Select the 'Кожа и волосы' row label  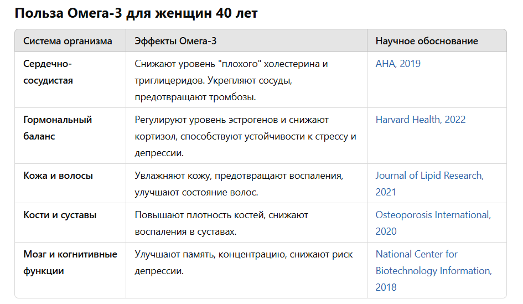tap(58, 176)
